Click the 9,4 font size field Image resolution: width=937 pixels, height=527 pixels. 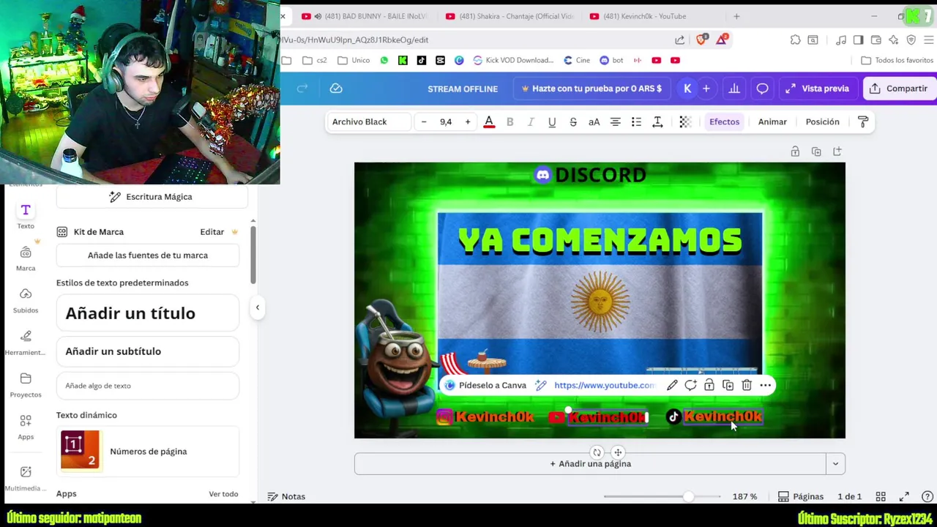[446, 122]
